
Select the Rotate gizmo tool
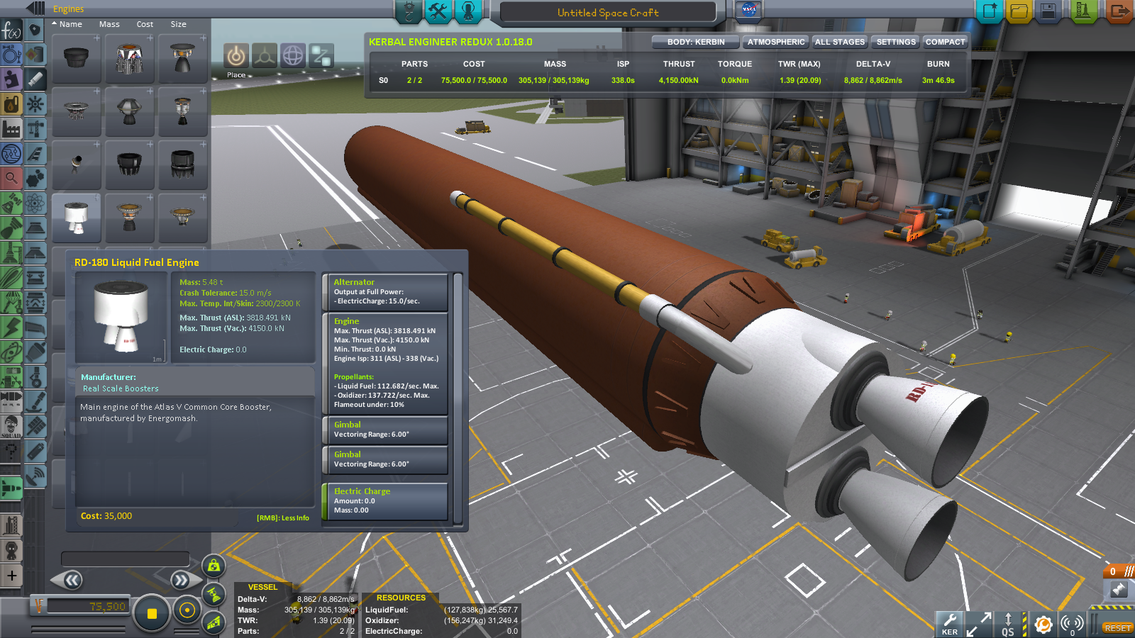point(293,55)
